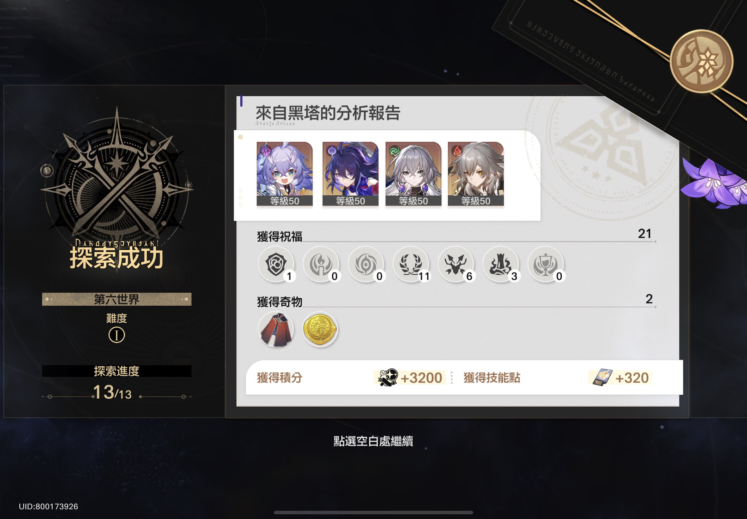Select the Trailblazer fire character portrait
The height and width of the screenshot is (519, 747).
(476, 174)
